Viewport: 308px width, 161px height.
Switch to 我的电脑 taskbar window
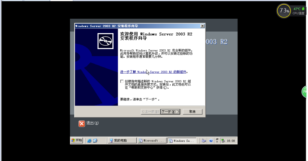(x=122, y=140)
